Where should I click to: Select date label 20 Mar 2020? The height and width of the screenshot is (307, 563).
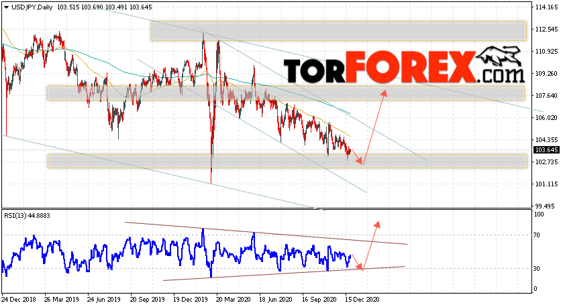(x=234, y=299)
